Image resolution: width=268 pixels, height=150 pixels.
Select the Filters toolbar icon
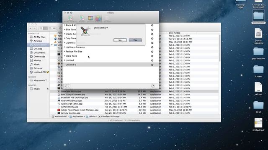(x=98, y=19)
